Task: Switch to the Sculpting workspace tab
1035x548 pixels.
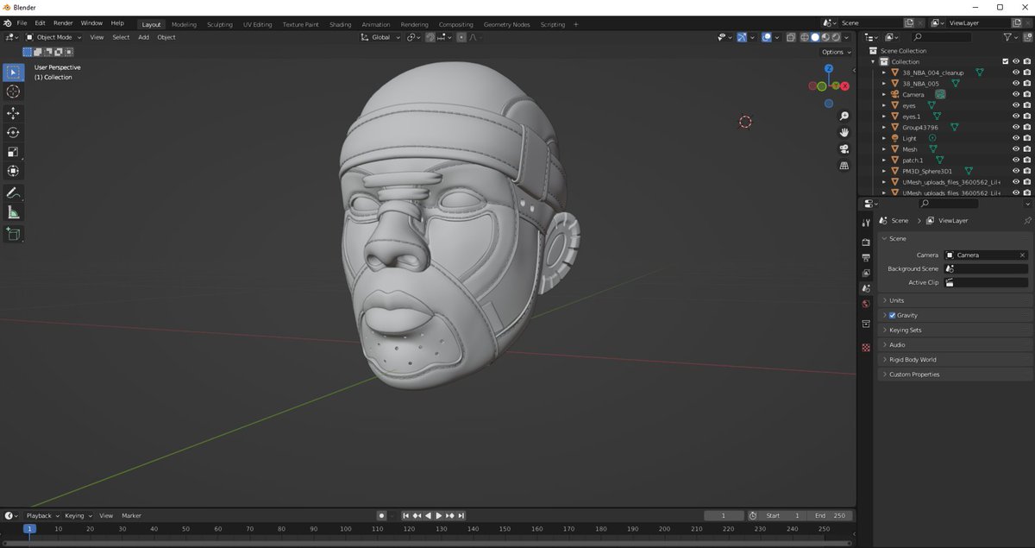Action: 220,24
